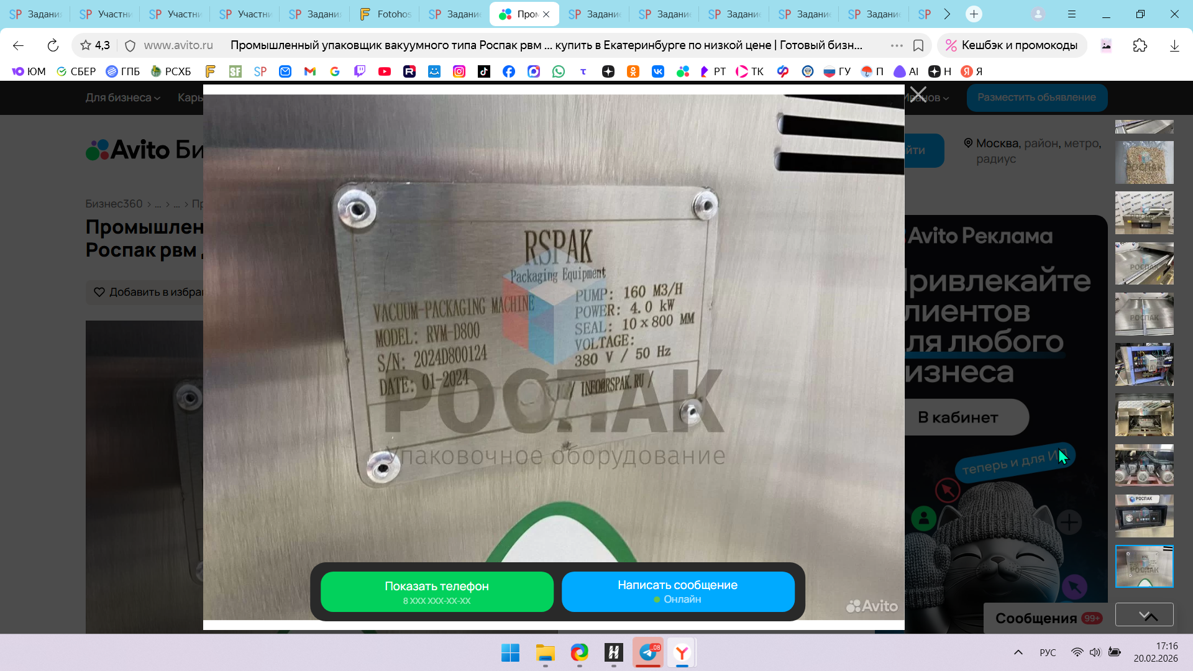1193x671 pixels.
Task: Close the photo viewer with X icon
Action: click(x=918, y=94)
